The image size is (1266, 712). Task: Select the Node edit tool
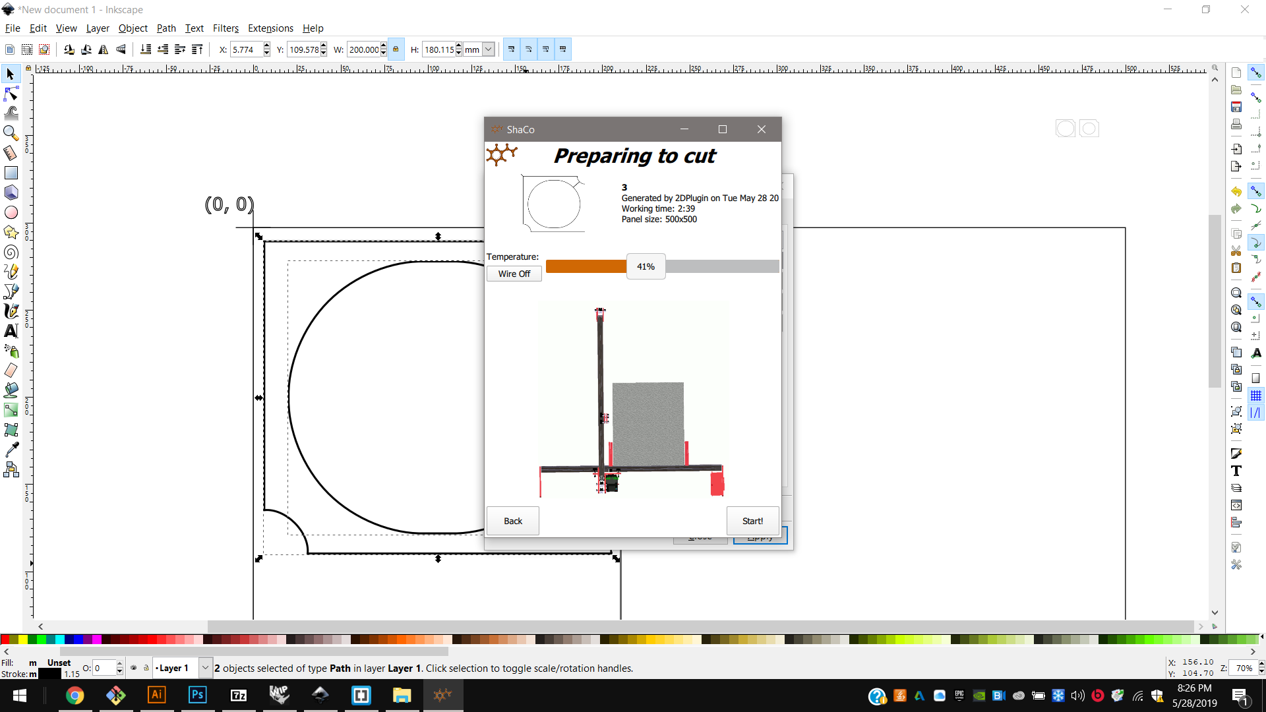click(x=11, y=93)
